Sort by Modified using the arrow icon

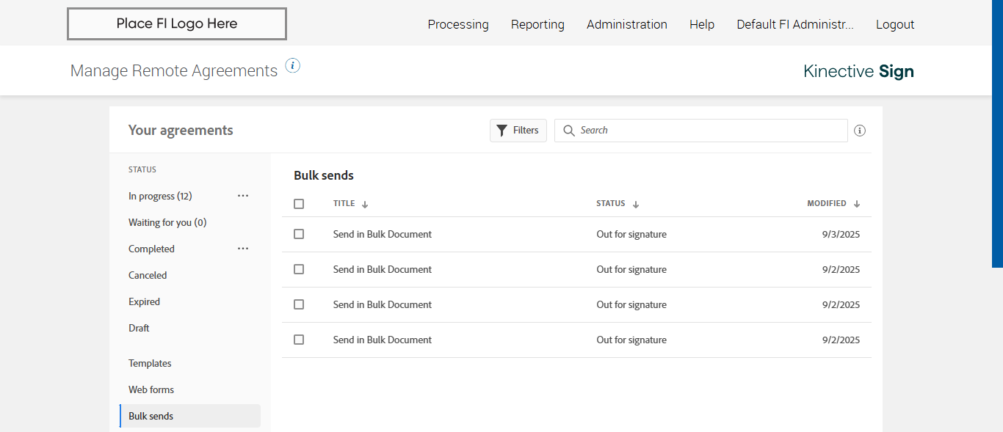click(857, 205)
